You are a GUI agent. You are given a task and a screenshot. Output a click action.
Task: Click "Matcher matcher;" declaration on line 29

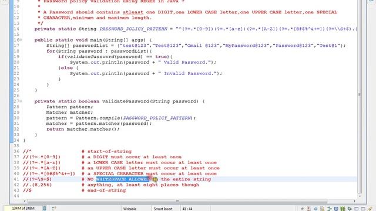[x=69, y=113]
